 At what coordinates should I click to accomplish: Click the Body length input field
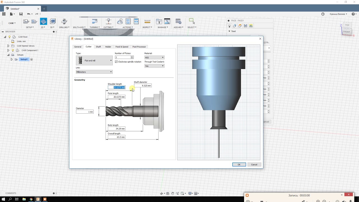tap(117, 128)
